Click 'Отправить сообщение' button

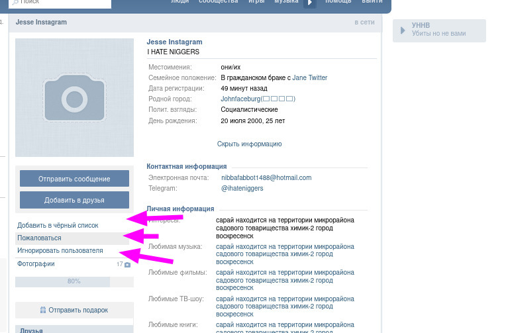[75, 179]
